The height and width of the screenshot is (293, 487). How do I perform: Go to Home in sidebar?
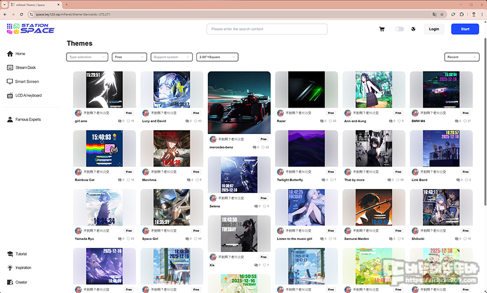point(16,54)
